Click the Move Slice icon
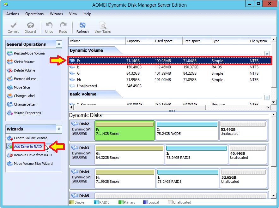The width and height of the screenshot is (279, 208). [x=10, y=87]
